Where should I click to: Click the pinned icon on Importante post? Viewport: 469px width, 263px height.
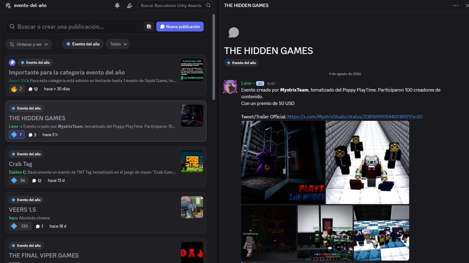click(13, 63)
